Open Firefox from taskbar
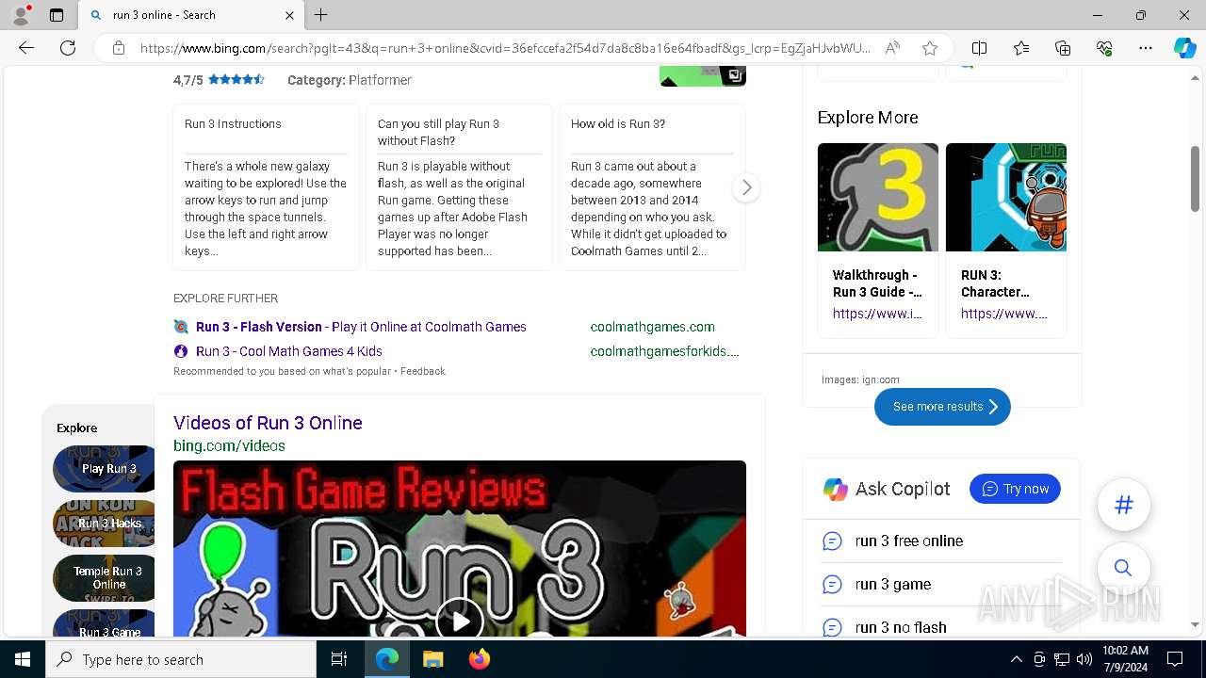The height and width of the screenshot is (678, 1206). (479, 659)
